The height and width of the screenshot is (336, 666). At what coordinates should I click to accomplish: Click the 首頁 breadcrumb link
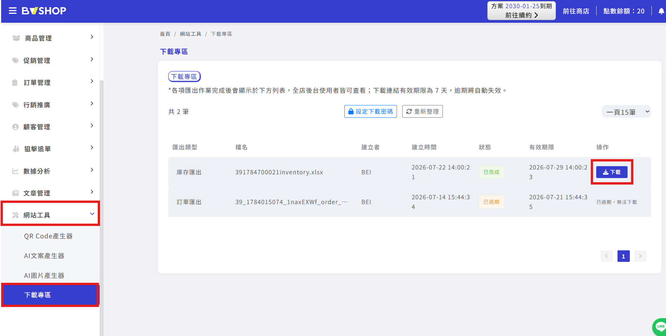165,34
